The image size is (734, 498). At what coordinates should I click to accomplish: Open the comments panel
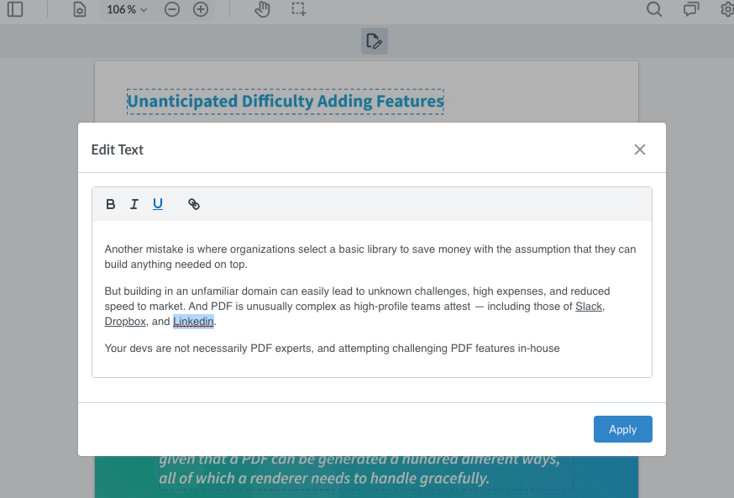tap(690, 9)
